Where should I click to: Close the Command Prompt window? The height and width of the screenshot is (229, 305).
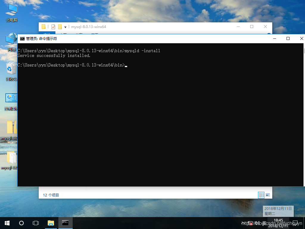pyautogui.click(x=301, y=38)
